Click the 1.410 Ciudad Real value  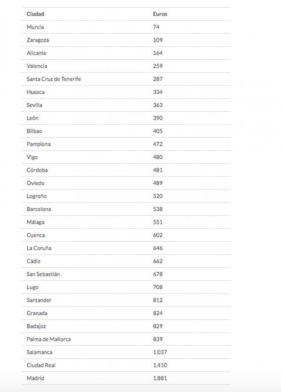[160, 365]
